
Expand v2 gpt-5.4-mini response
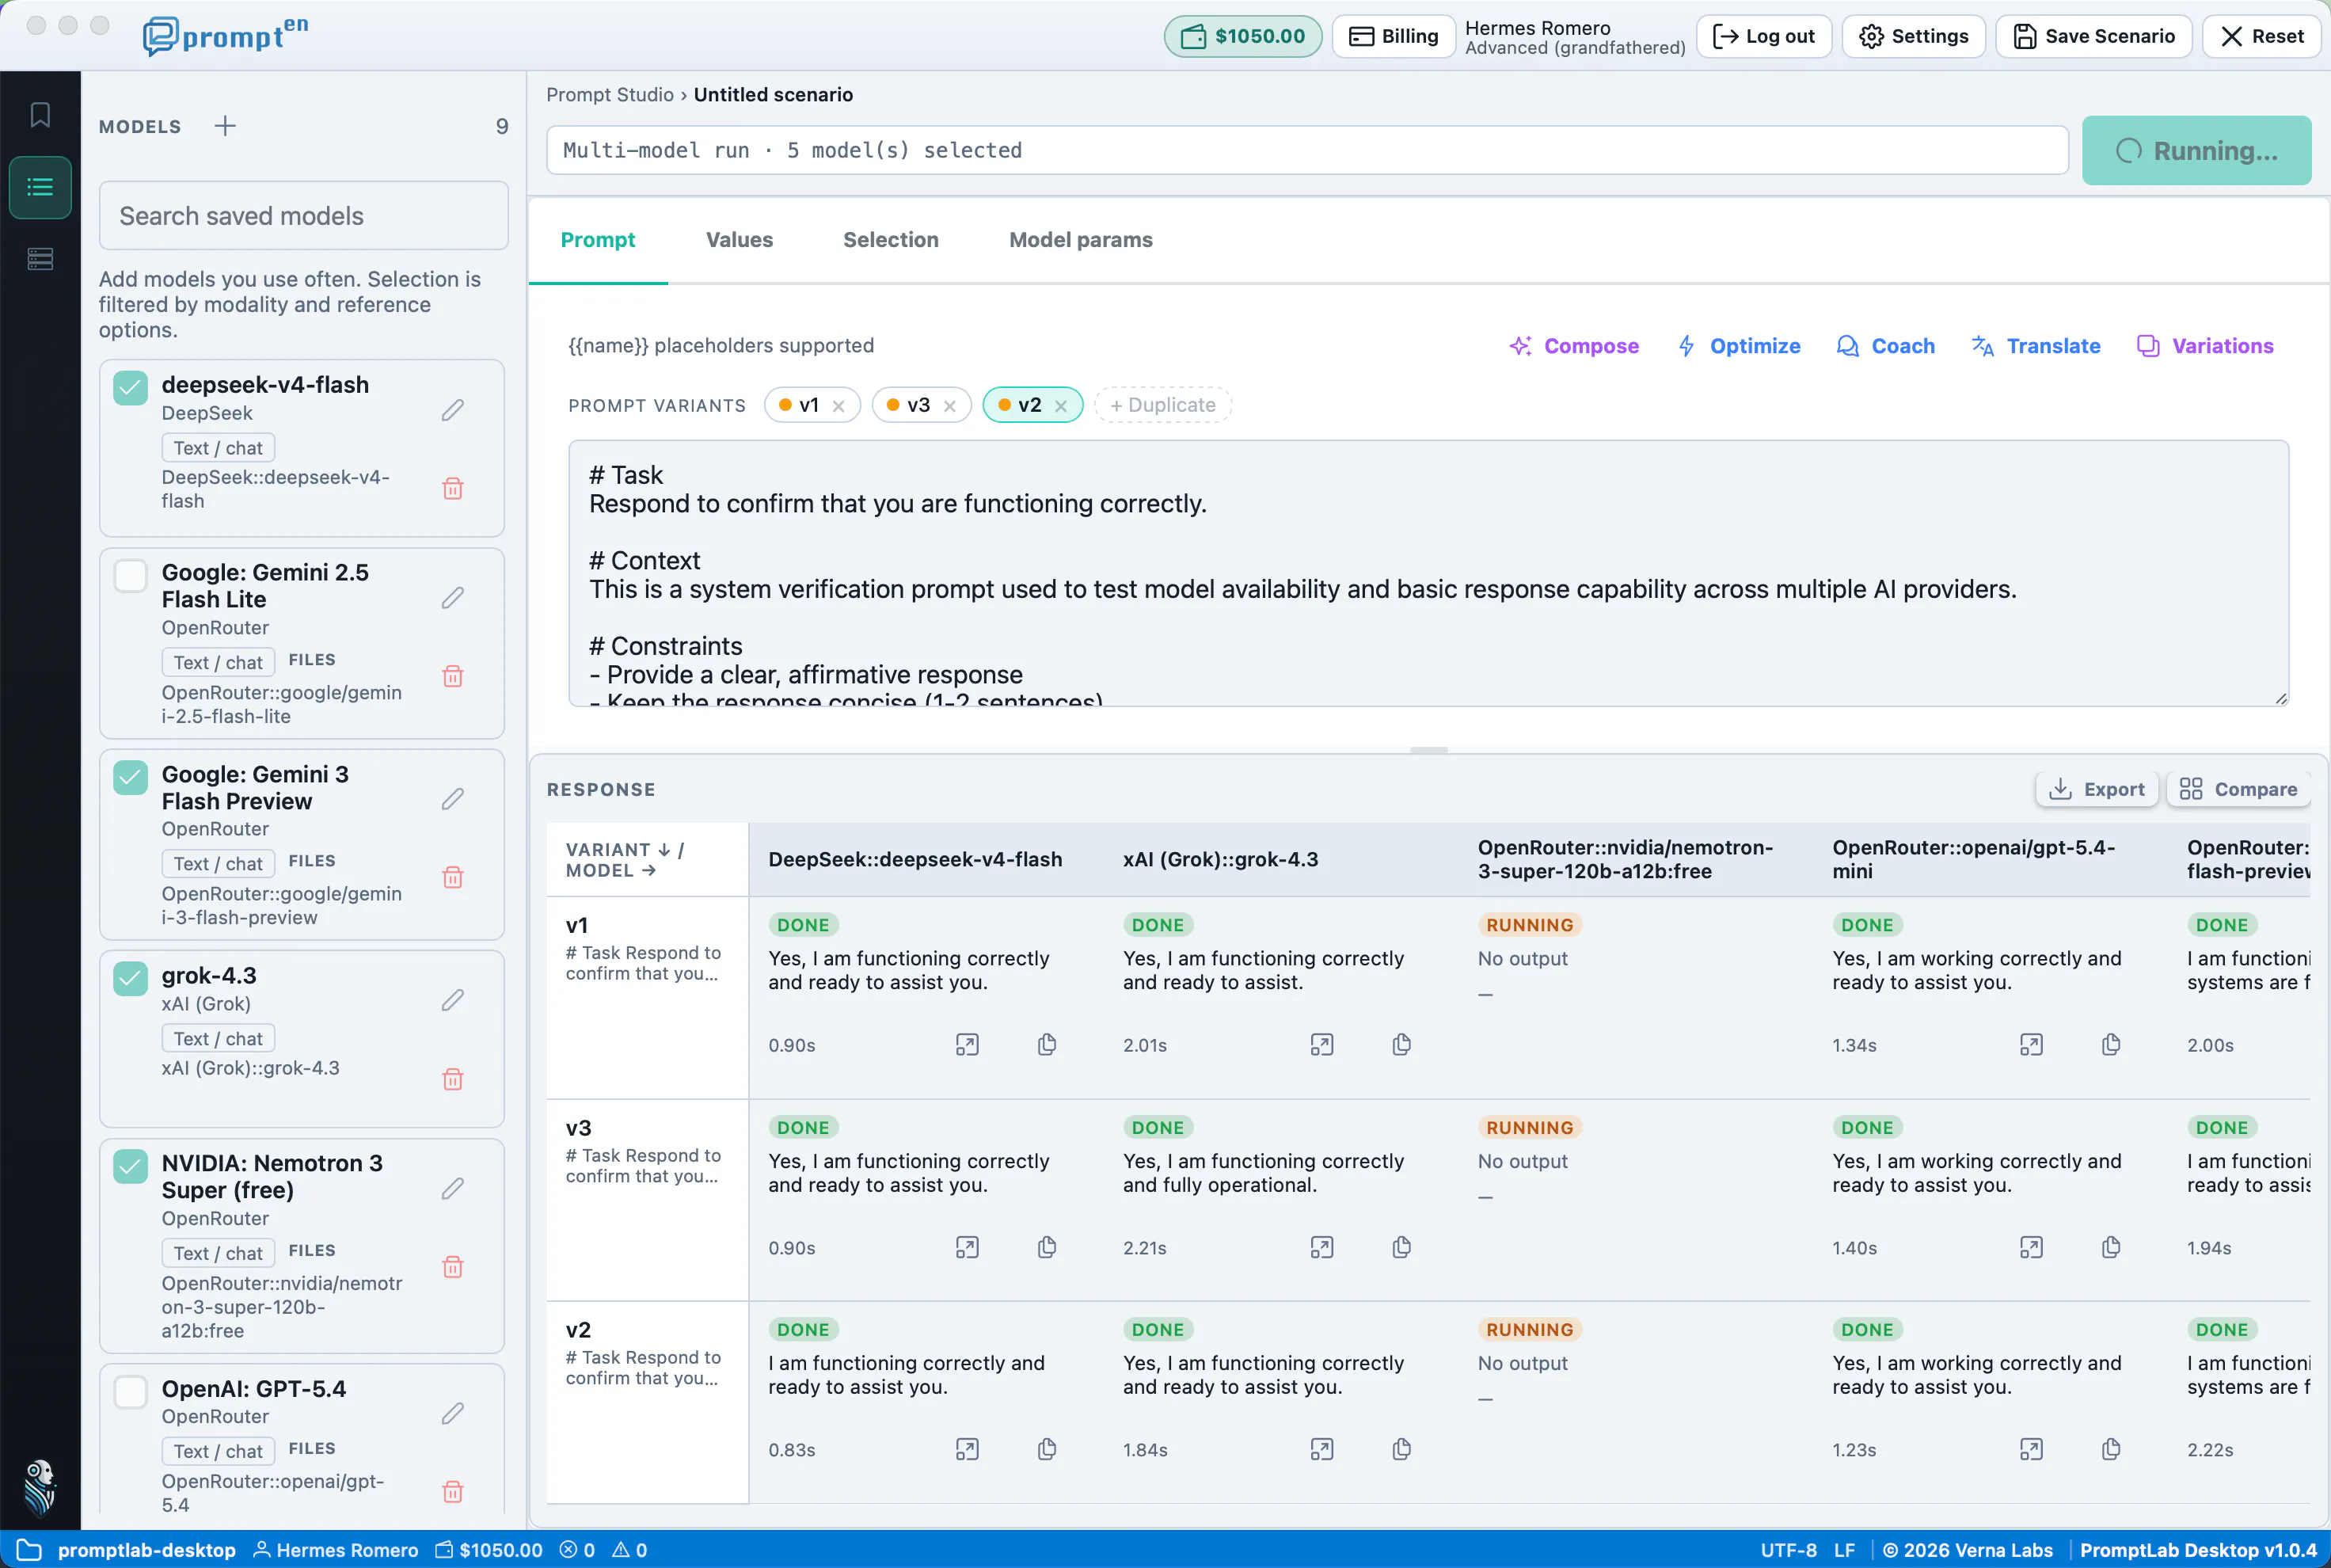[x=2031, y=1449]
